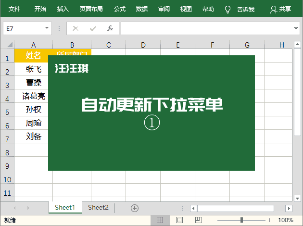Click the Select All corner triangle
The height and width of the screenshot is (226, 303).
click(10, 45)
